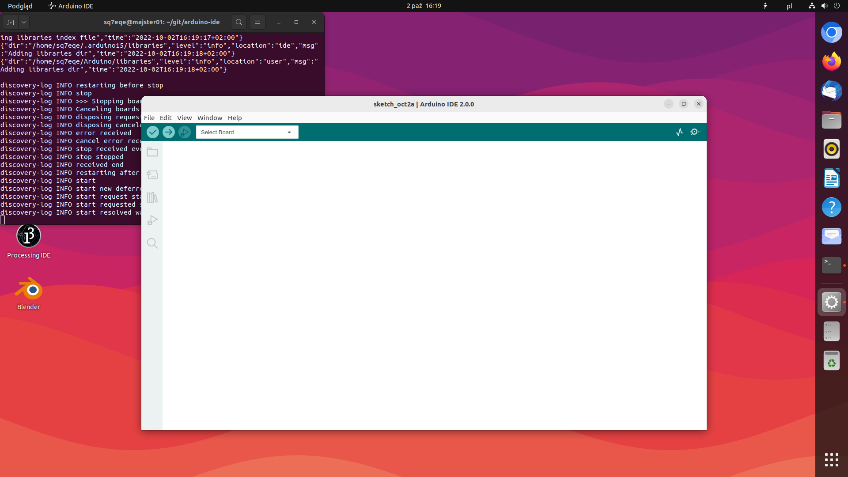Image resolution: width=848 pixels, height=477 pixels.
Task: Click the terminal search magnifier button
Action: click(239, 22)
